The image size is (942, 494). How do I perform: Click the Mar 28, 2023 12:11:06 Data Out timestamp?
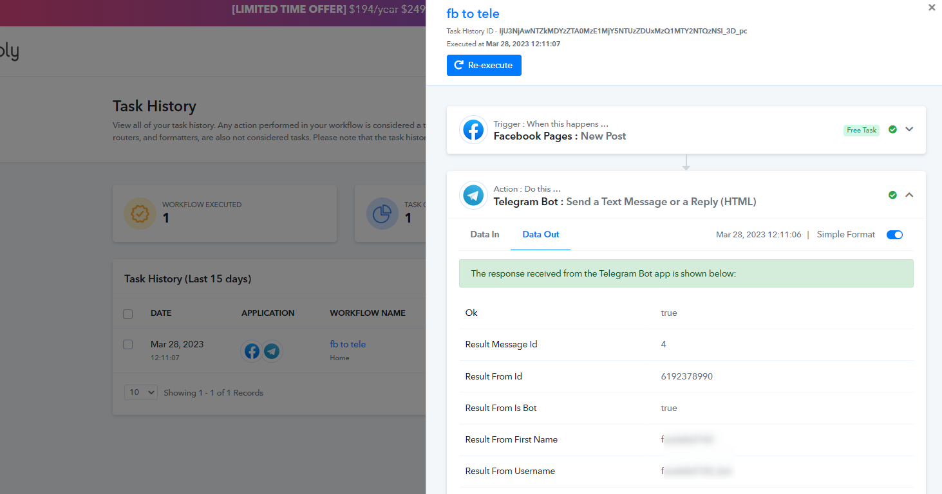coord(758,235)
